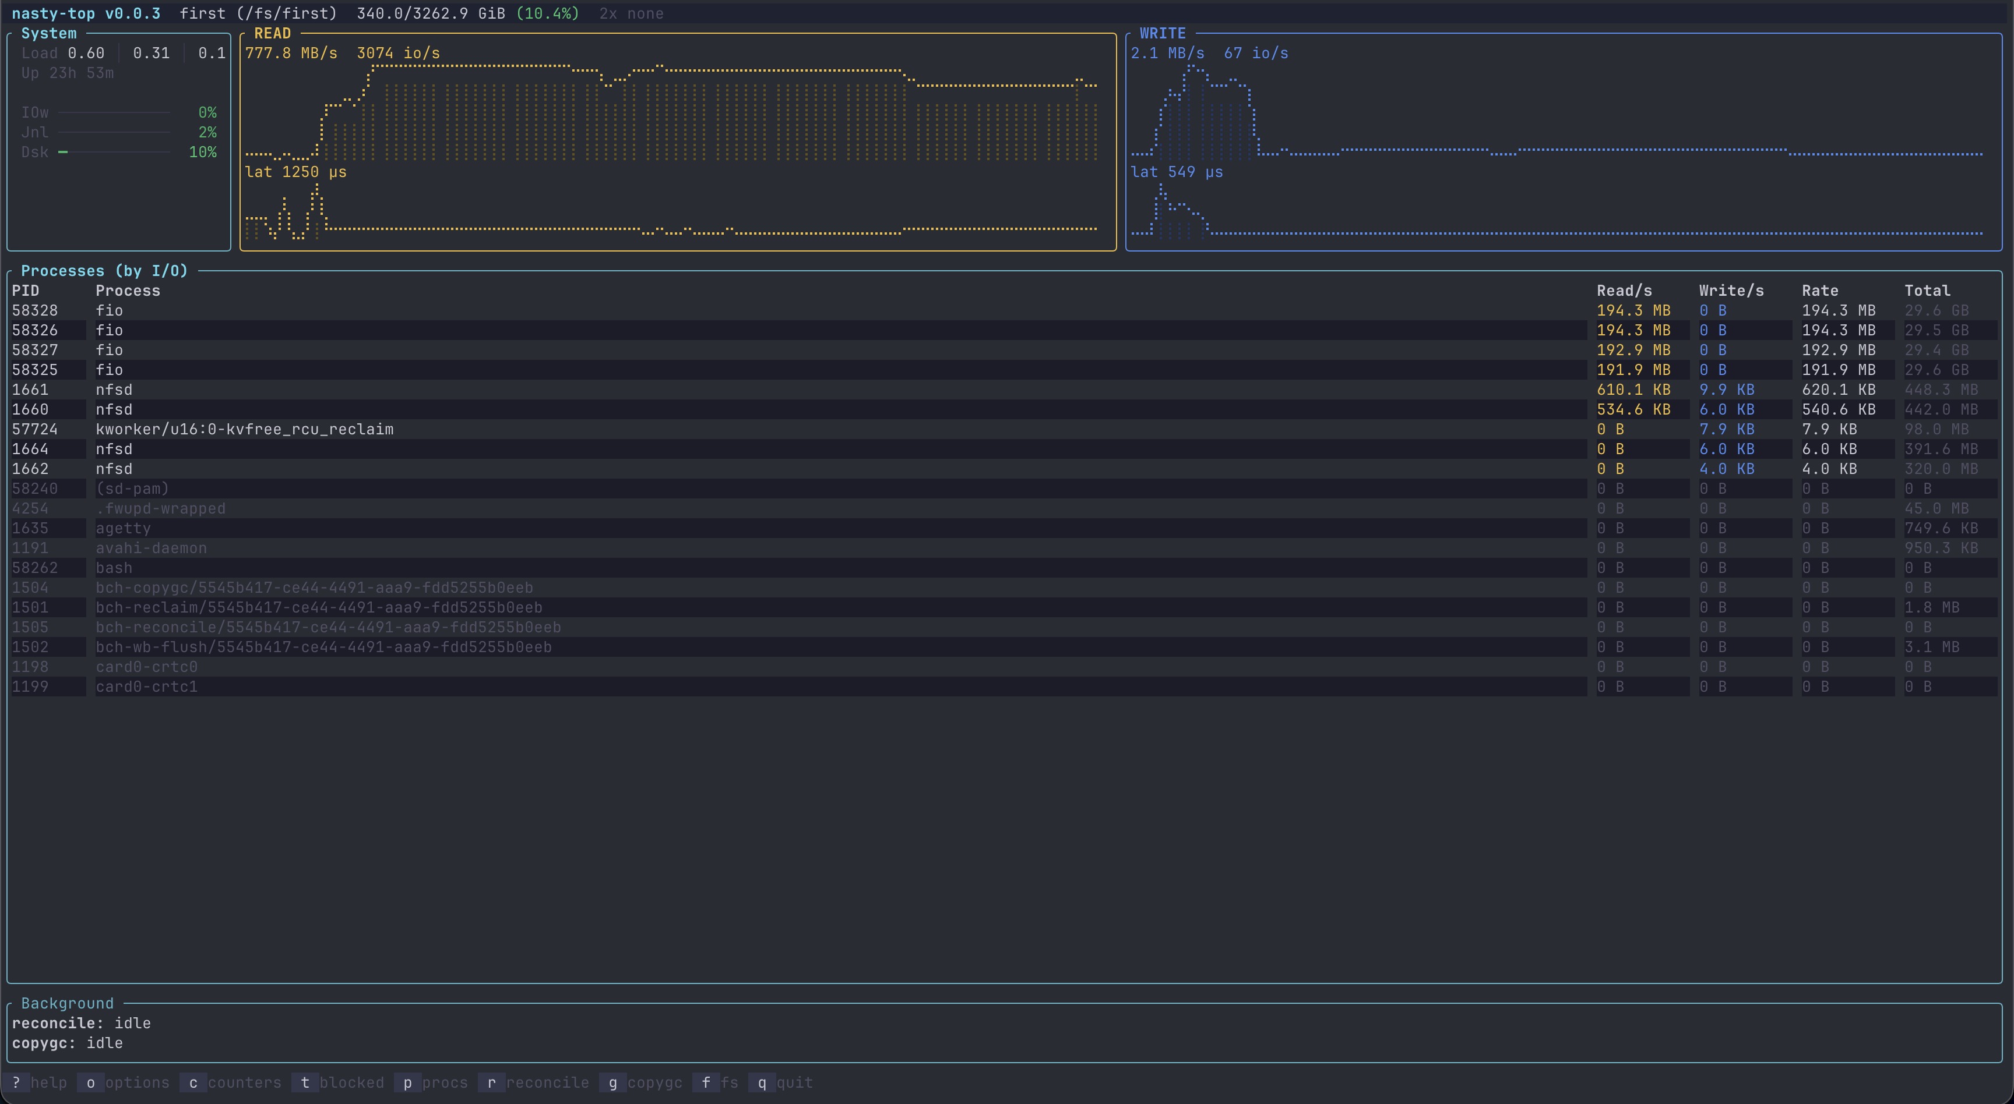Select nfsd process row PID 1664

point(1004,450)
